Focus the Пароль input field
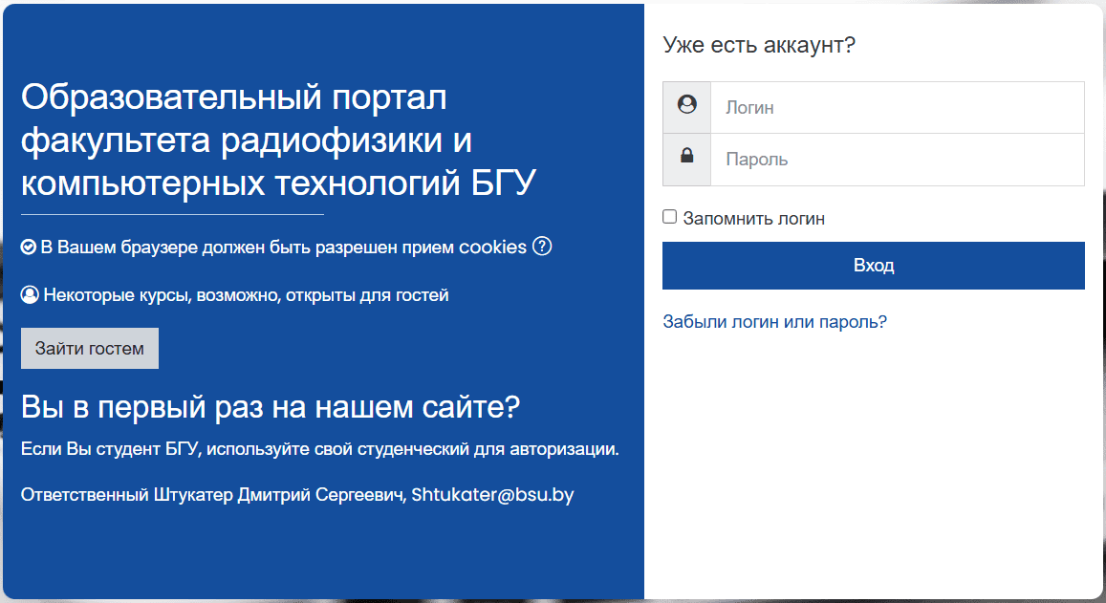This screenshot has width=1106, height=603. coord(898,160)
